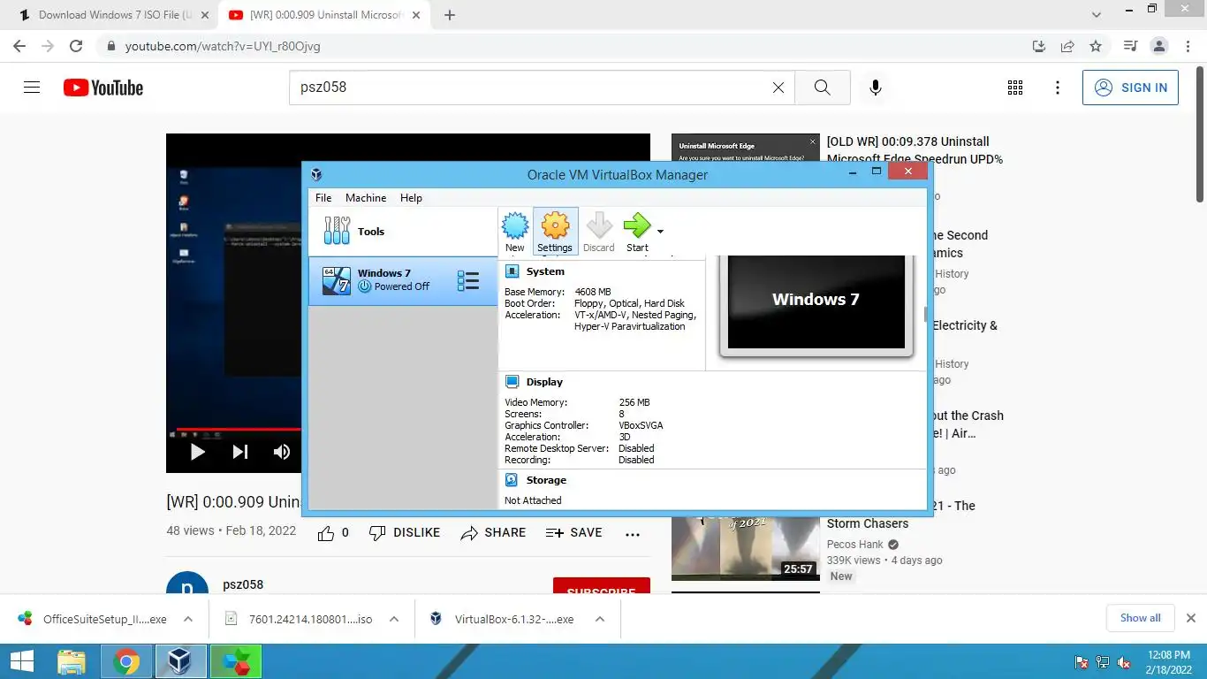
Task: Click the SIGN IN button
Action: (1130, 88)
